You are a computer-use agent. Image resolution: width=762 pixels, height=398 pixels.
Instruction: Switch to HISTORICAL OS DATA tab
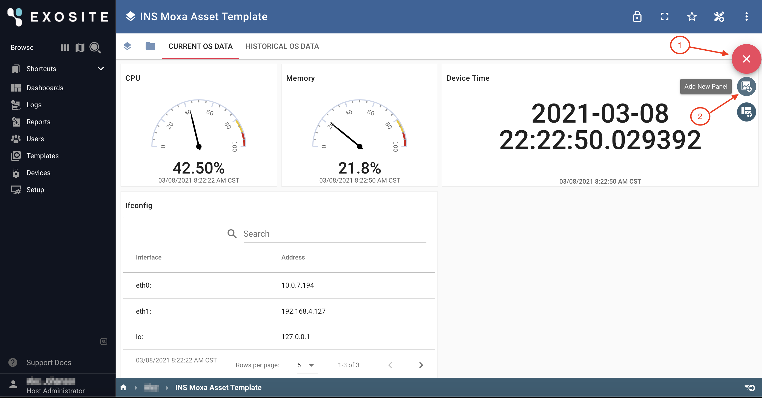pyautogui.click(x=282, y=46)
